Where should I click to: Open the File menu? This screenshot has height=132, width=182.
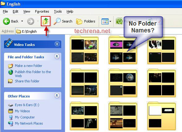(5, 11)
